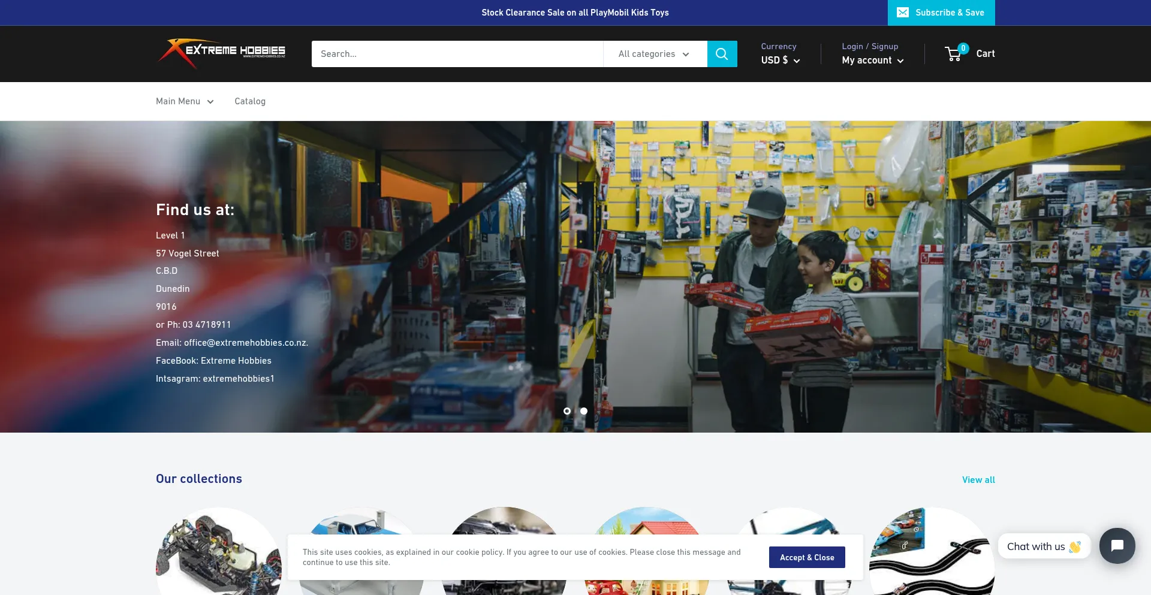Open the chat bubble widget
This screenshot has height=595, width=1151.
pyautogui.click(x=1117, y=546)
